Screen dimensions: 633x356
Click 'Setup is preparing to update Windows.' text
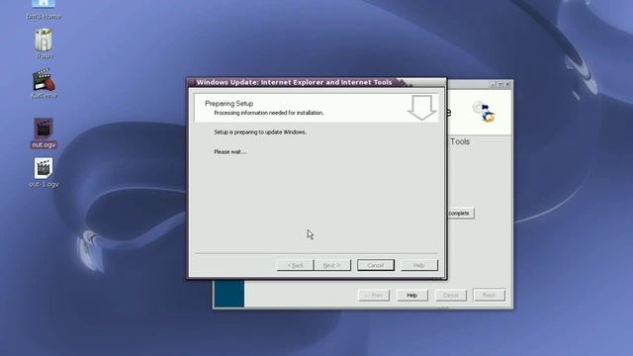tap(260, 132)
